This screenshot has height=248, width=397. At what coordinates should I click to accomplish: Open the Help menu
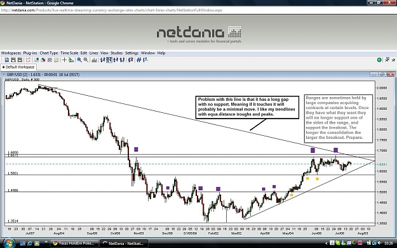[161, 53]
